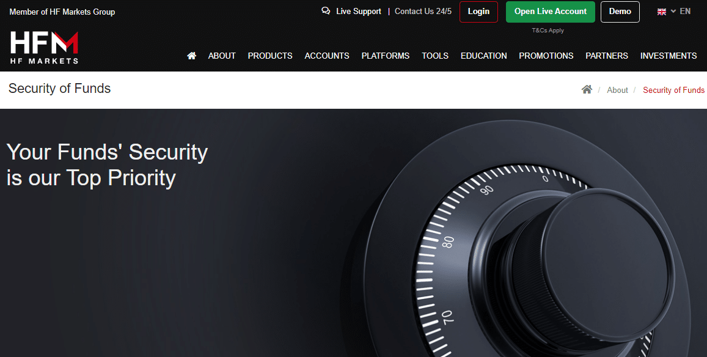Click the Your Funds' Security headline
The width and height of the screenshot is (707, 357).
point(108,164)
